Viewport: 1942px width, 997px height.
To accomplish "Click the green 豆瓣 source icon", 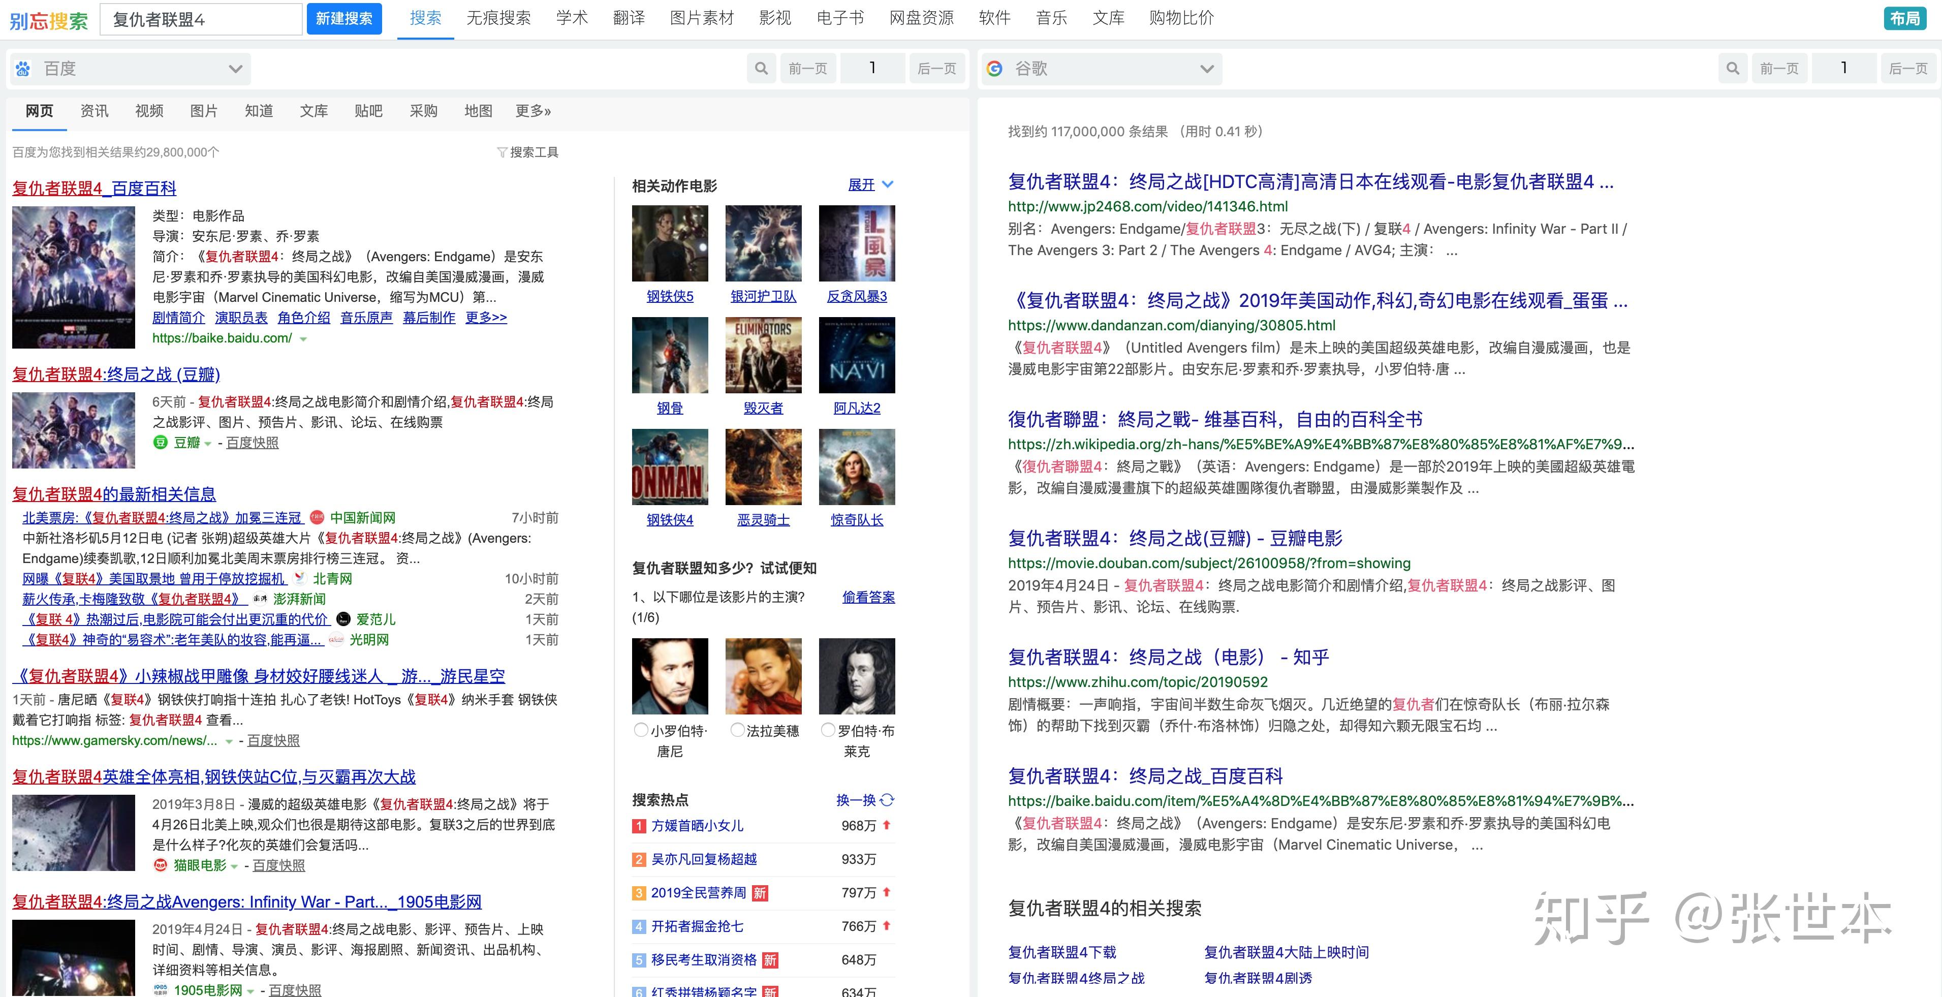I will [160, 443].
